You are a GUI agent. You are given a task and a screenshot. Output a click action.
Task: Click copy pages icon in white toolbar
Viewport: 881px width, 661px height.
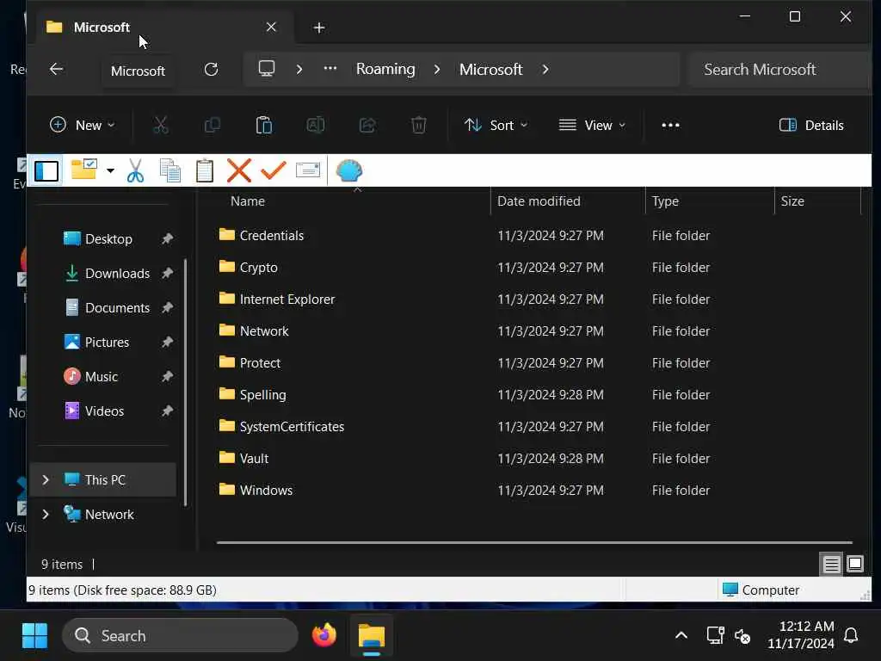coord(170,171)
